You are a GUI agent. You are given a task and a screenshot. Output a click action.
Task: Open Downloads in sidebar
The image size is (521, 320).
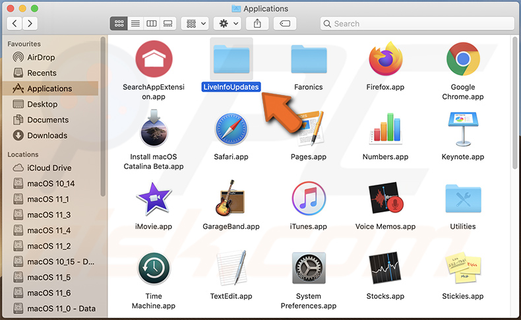50,135
